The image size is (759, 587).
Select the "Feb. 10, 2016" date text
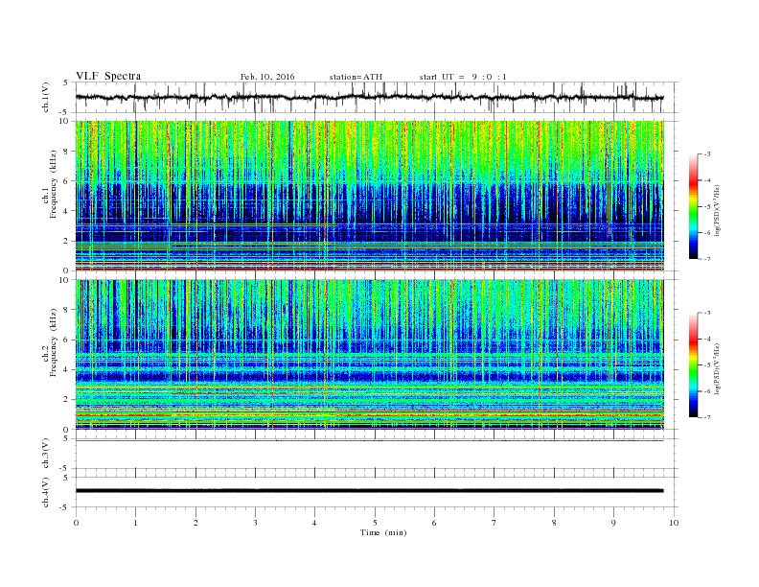[267, 77]
